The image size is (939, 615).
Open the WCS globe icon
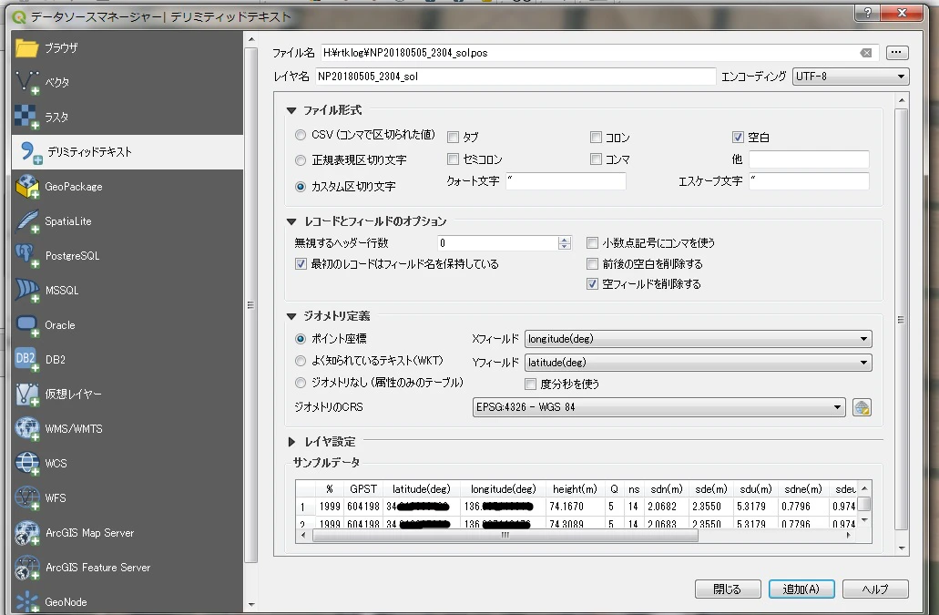point(26,464)
